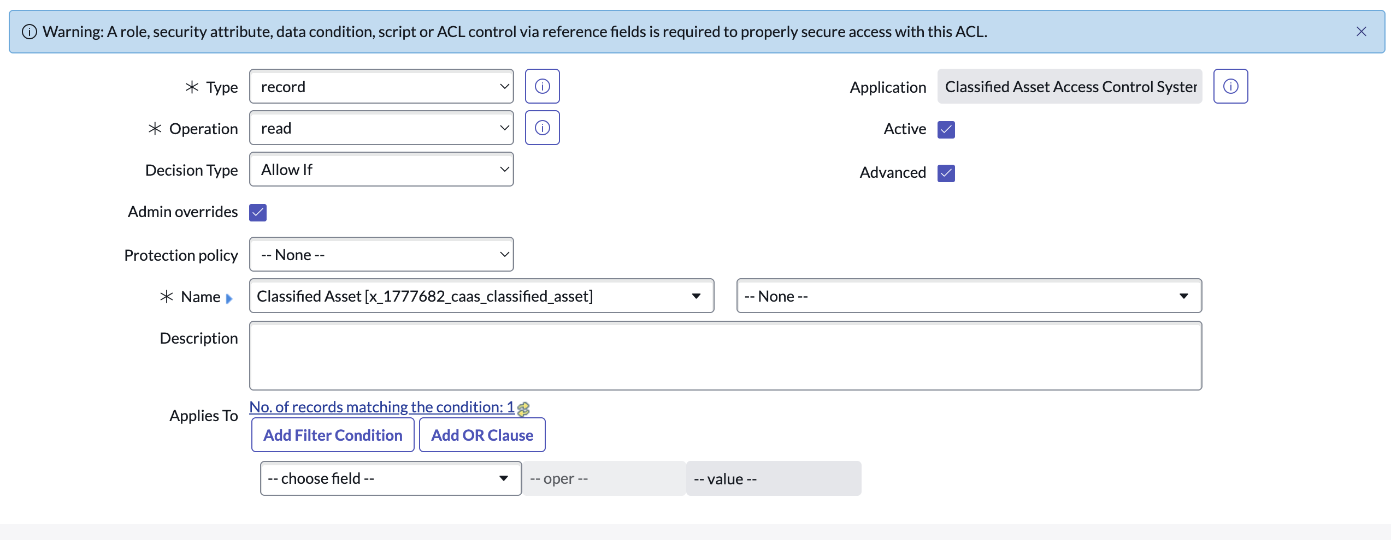Click the info icon next to Type
Image resolution: width=1391 pixels, height=540 pixels.
pyautogui.click(x=542, y=86)
